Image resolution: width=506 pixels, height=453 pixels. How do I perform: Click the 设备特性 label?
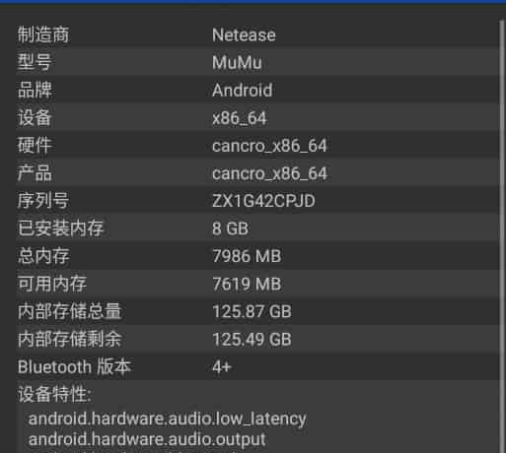click(x=54, y=394)
